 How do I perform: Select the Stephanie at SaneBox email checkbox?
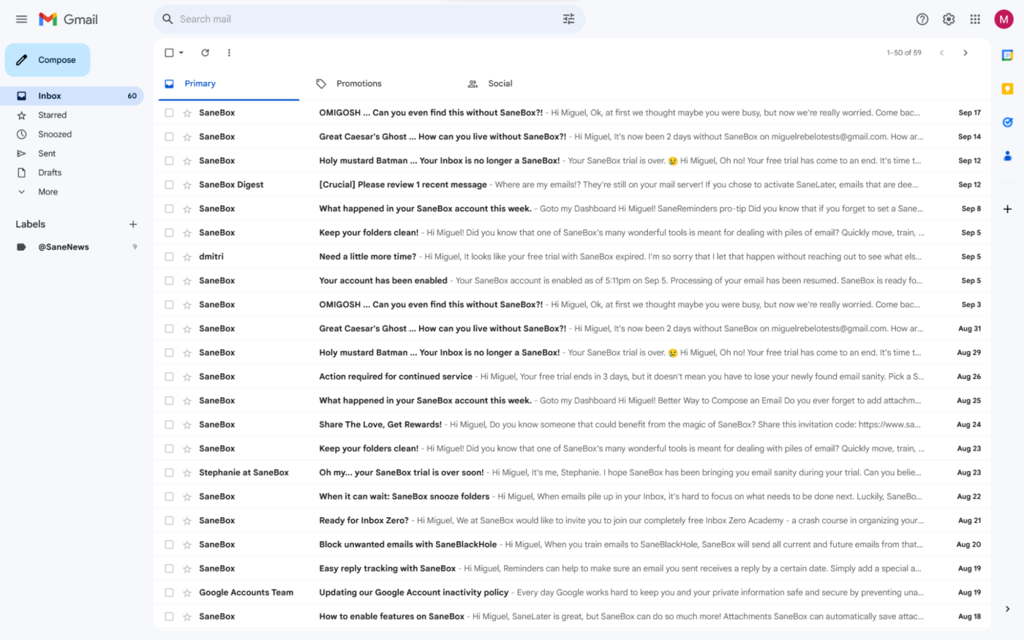pos(169,473)
